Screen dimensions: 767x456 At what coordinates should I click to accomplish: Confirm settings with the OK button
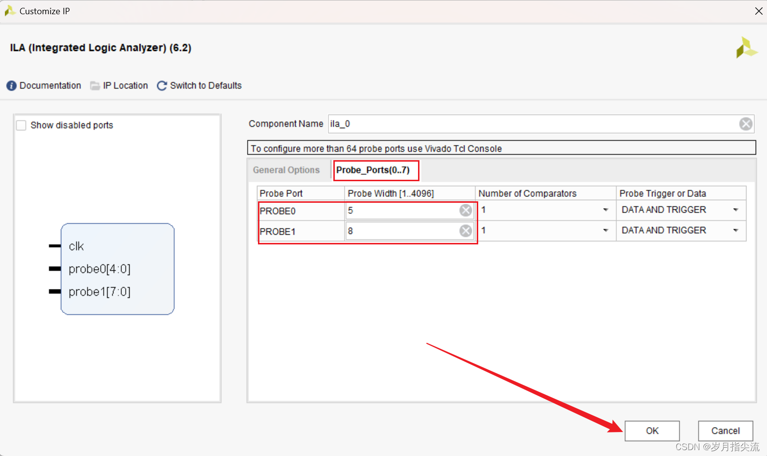point(652,431)
